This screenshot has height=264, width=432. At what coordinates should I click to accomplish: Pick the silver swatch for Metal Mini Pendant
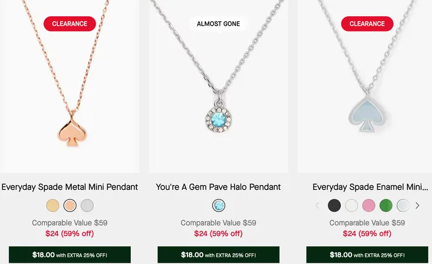[x=87, y=206]
